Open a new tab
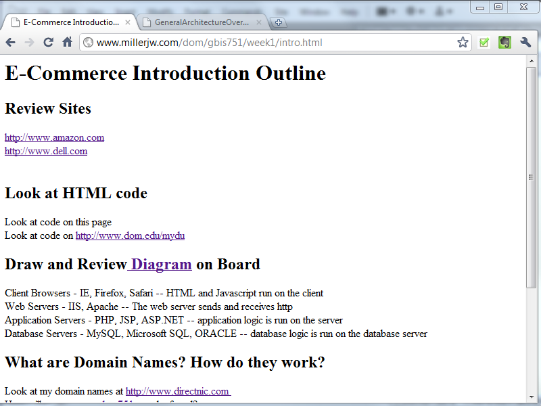Image resolution: width=541 pixels, height=406 pixels. [279, 22]
